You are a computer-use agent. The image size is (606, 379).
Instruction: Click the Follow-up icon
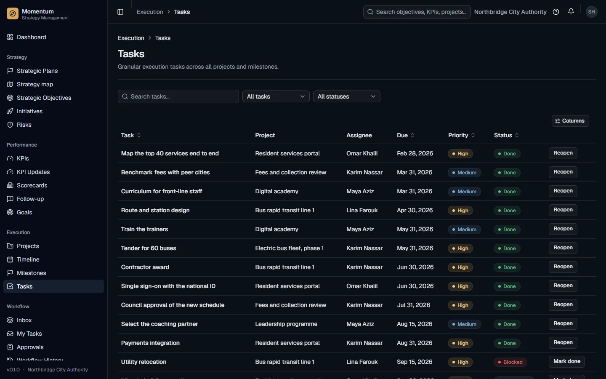(x=10, y=199)
